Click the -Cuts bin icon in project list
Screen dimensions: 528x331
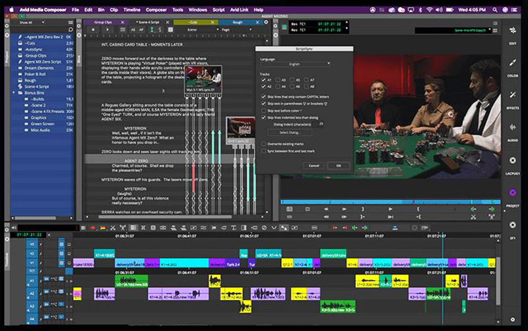pyautogui.click(x=20, y=43)
